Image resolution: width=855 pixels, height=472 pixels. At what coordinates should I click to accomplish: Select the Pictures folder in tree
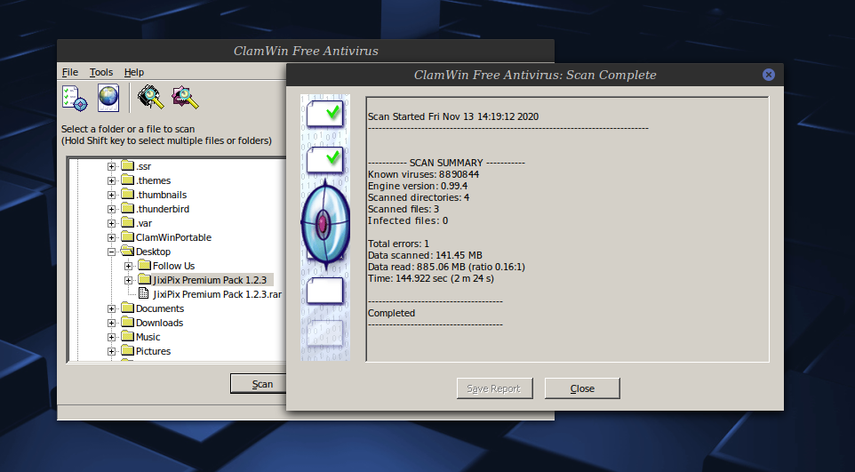[153, 351]
